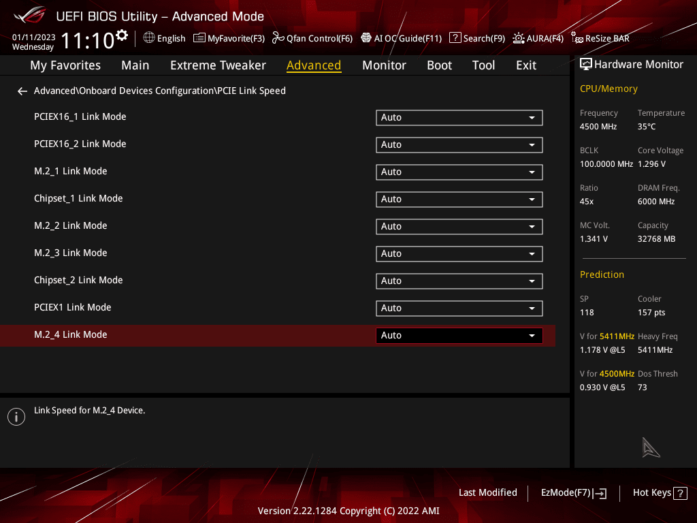Expand PCIEX16_2 Link Mode dropdown
Viewport: 697px width, 523px height.
point(459,145)
